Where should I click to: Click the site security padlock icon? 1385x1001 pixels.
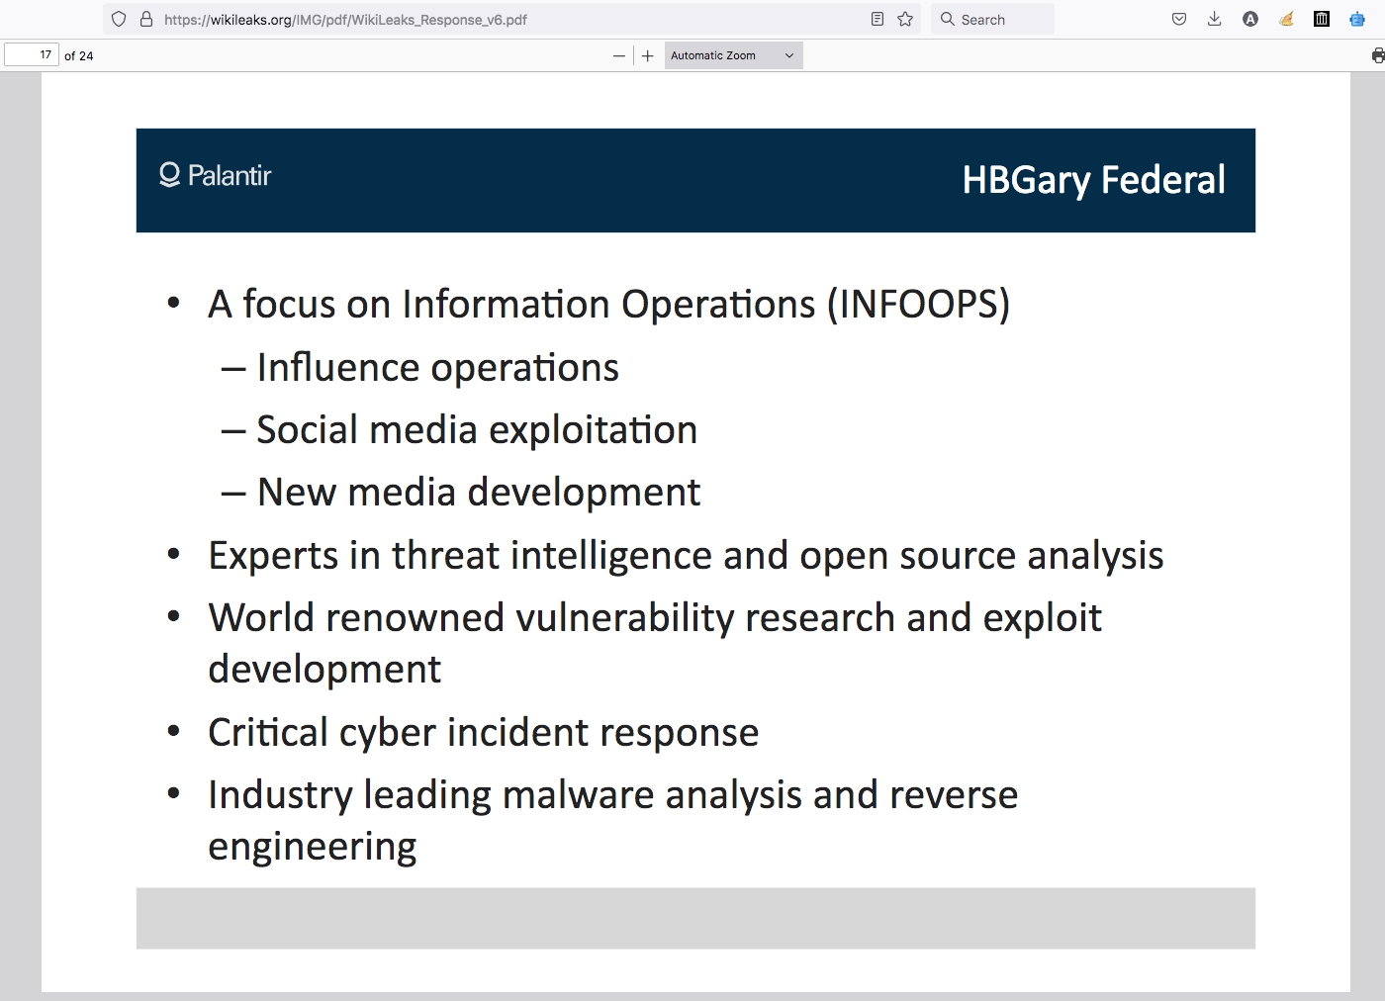pyautogui.click(x=146, y=19)
